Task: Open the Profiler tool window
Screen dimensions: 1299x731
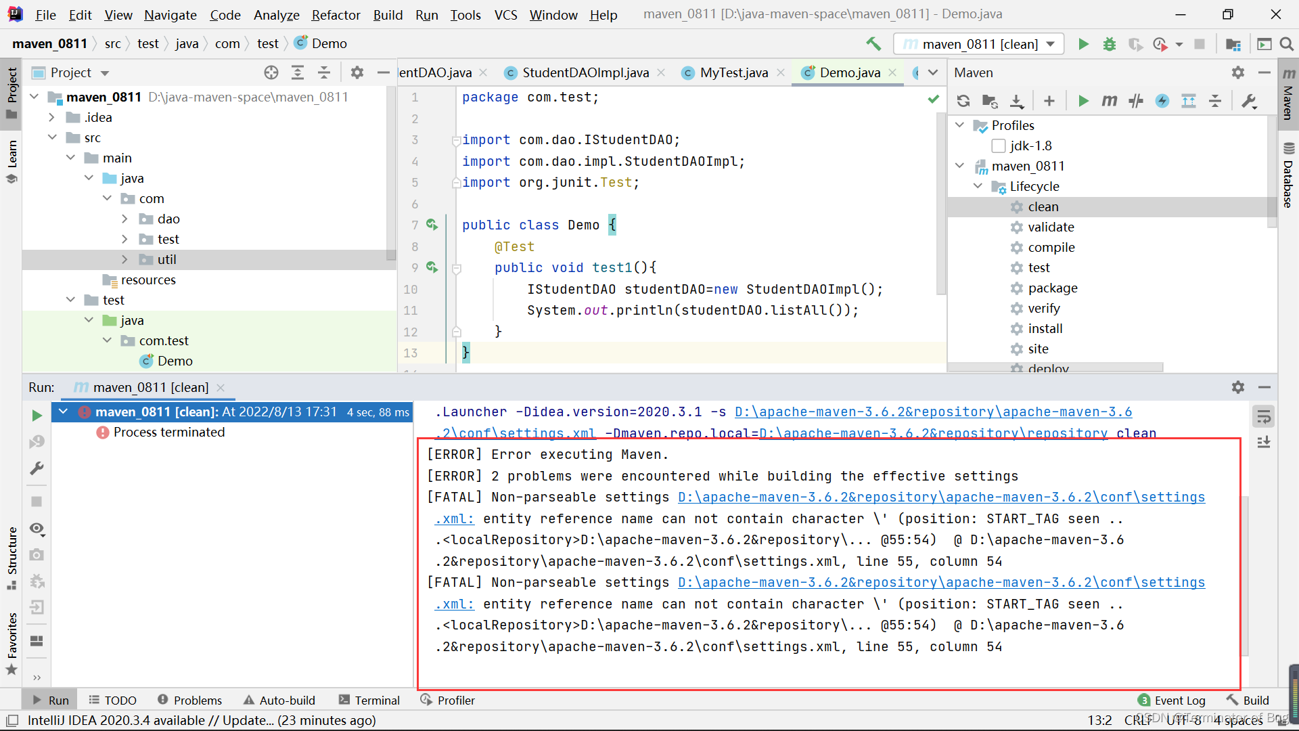Action: coord(447,701)
